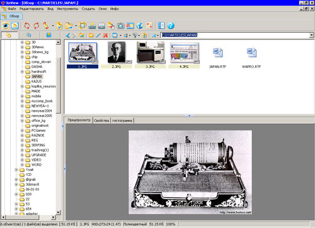Go back with the blue left arrow

tap(67, 35)
